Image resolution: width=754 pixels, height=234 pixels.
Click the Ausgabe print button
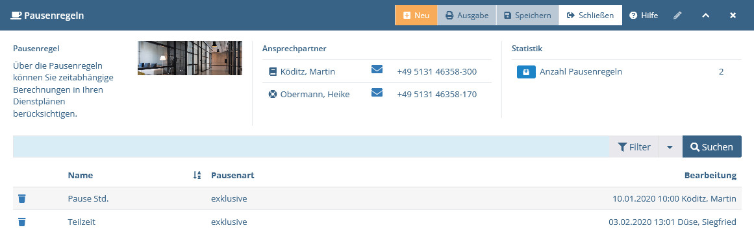click(466, 16)
